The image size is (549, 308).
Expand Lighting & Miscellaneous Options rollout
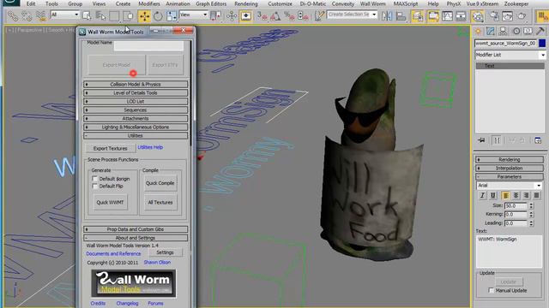(x=136, y=127)
